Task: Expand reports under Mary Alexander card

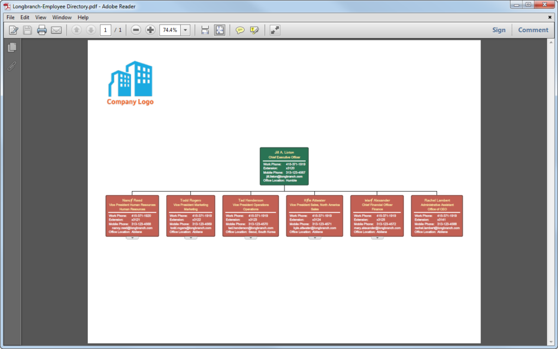Action: point(377,238)
